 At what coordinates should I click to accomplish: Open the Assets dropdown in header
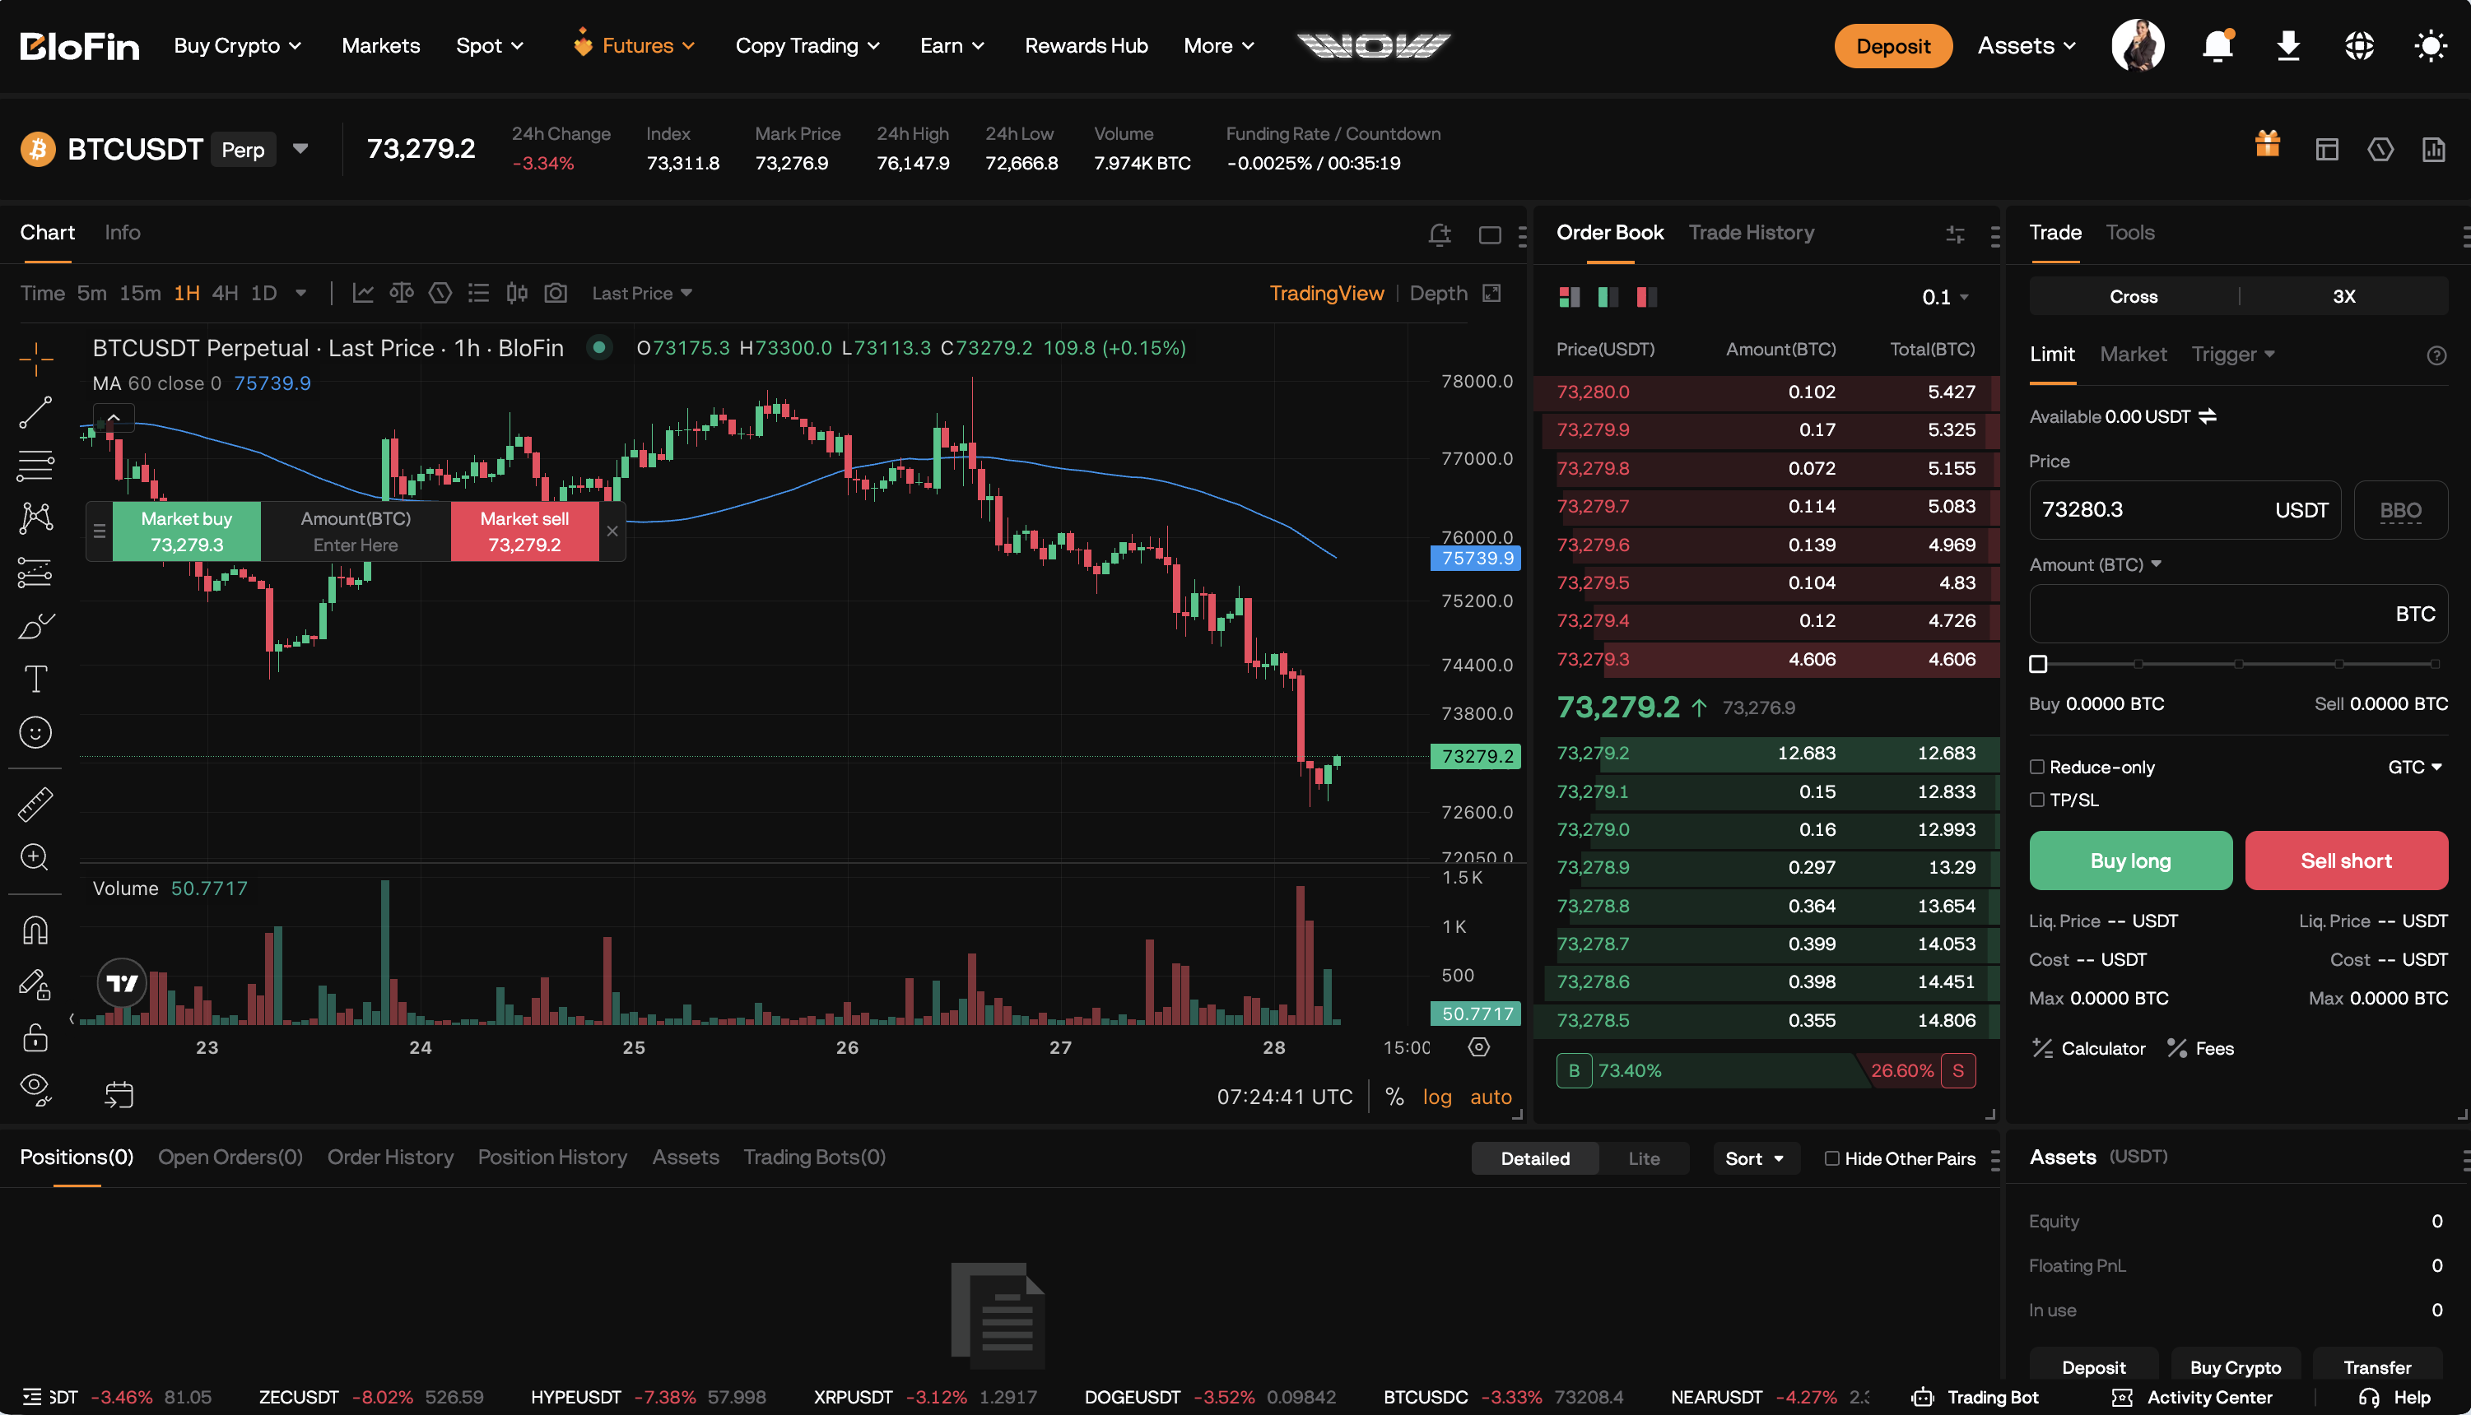click(2026, 46)
